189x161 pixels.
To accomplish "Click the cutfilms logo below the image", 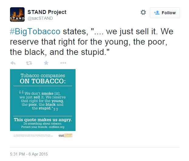I will click(66, 136).
